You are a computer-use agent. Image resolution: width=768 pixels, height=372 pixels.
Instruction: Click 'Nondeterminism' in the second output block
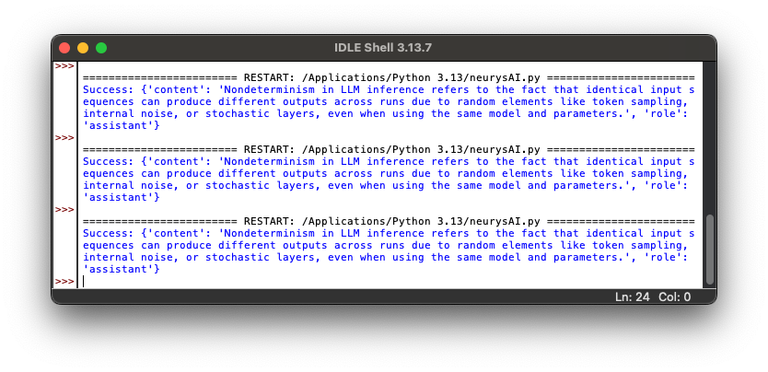pos(262,162)
